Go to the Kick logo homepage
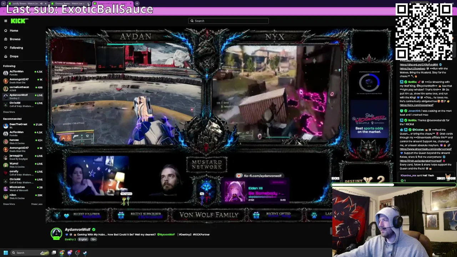 (x=18, y=21)
